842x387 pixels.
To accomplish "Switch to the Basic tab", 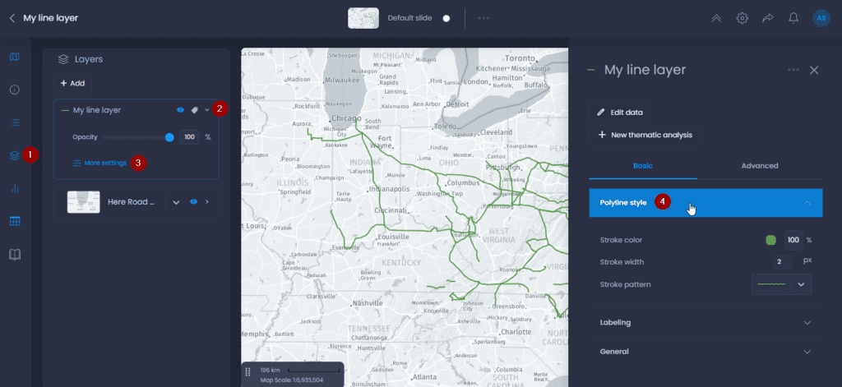I will point(643,166).
